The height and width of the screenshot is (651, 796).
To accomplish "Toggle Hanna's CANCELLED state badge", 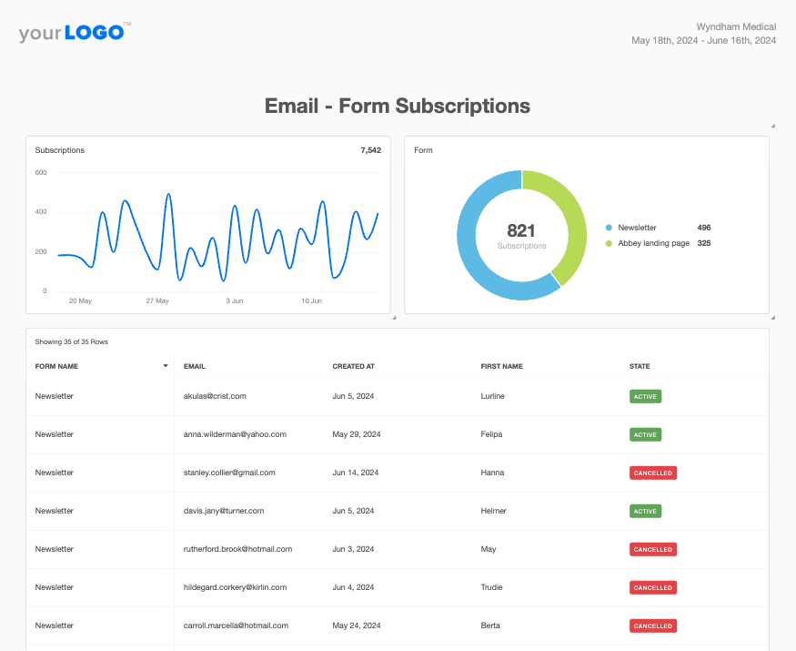I will click(652, 473).
